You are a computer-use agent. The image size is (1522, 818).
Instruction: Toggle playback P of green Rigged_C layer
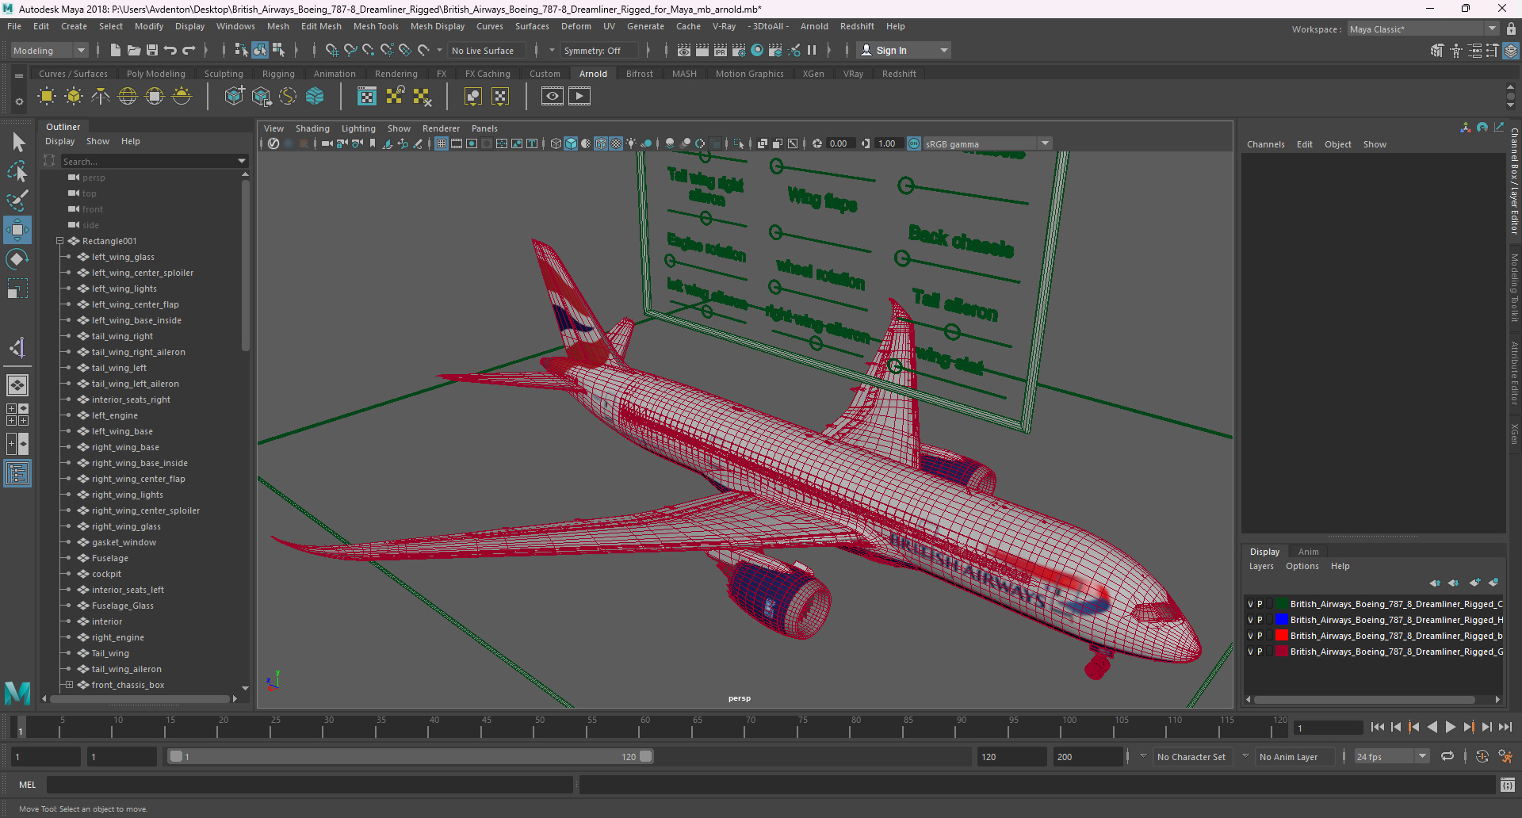[x=1260, y=604]
